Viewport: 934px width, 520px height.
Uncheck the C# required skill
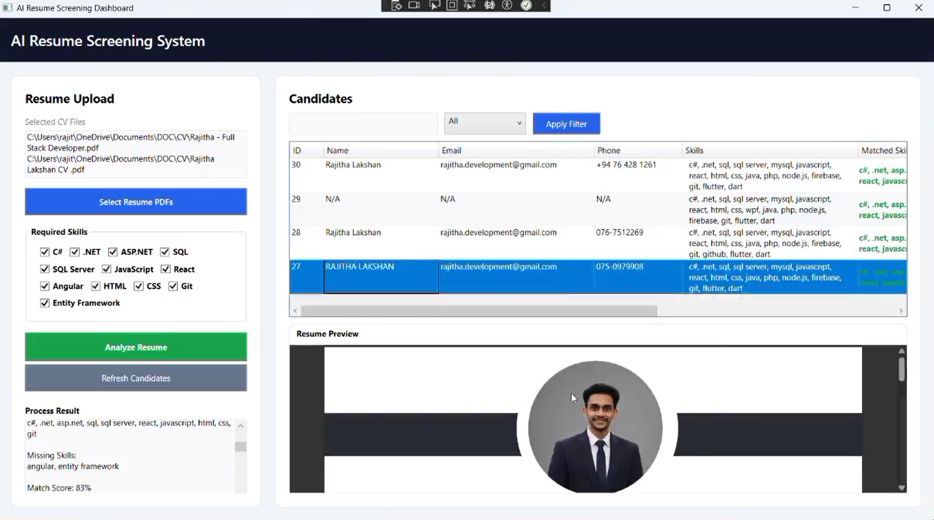point(45,252)
